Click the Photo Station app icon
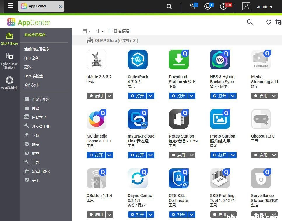282x221 pixels. (x=220, y=119)
